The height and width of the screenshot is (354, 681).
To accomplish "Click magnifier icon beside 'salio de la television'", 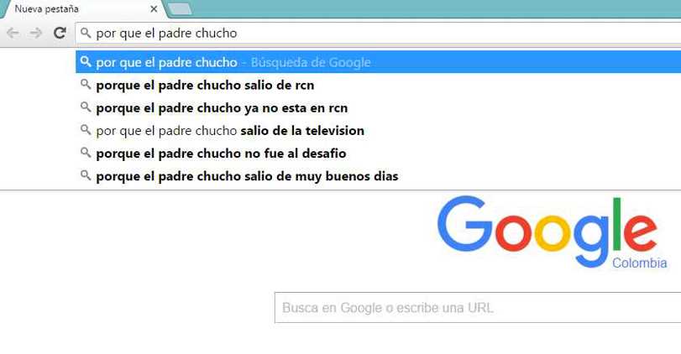I will [86, 129].
